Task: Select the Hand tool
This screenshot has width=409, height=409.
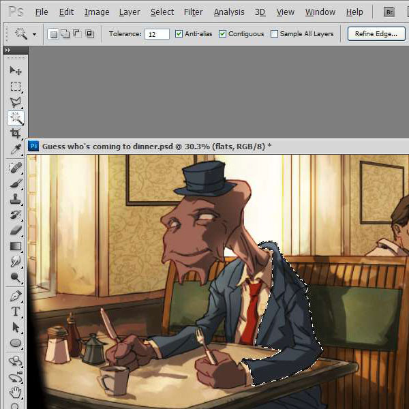Action: pos(16,393)
